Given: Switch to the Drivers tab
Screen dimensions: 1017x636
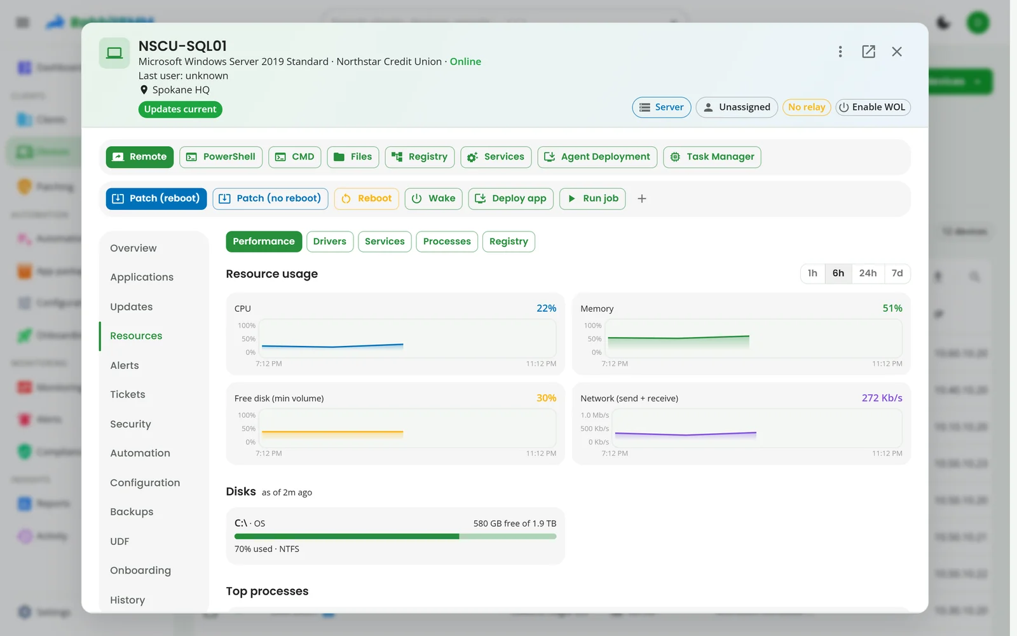Looking at the screenshot, I should [329, 242].
